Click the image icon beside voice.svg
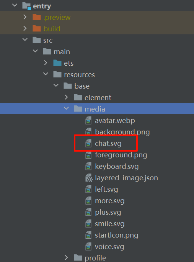Screen dimensions: 194x262 point(88,246)
